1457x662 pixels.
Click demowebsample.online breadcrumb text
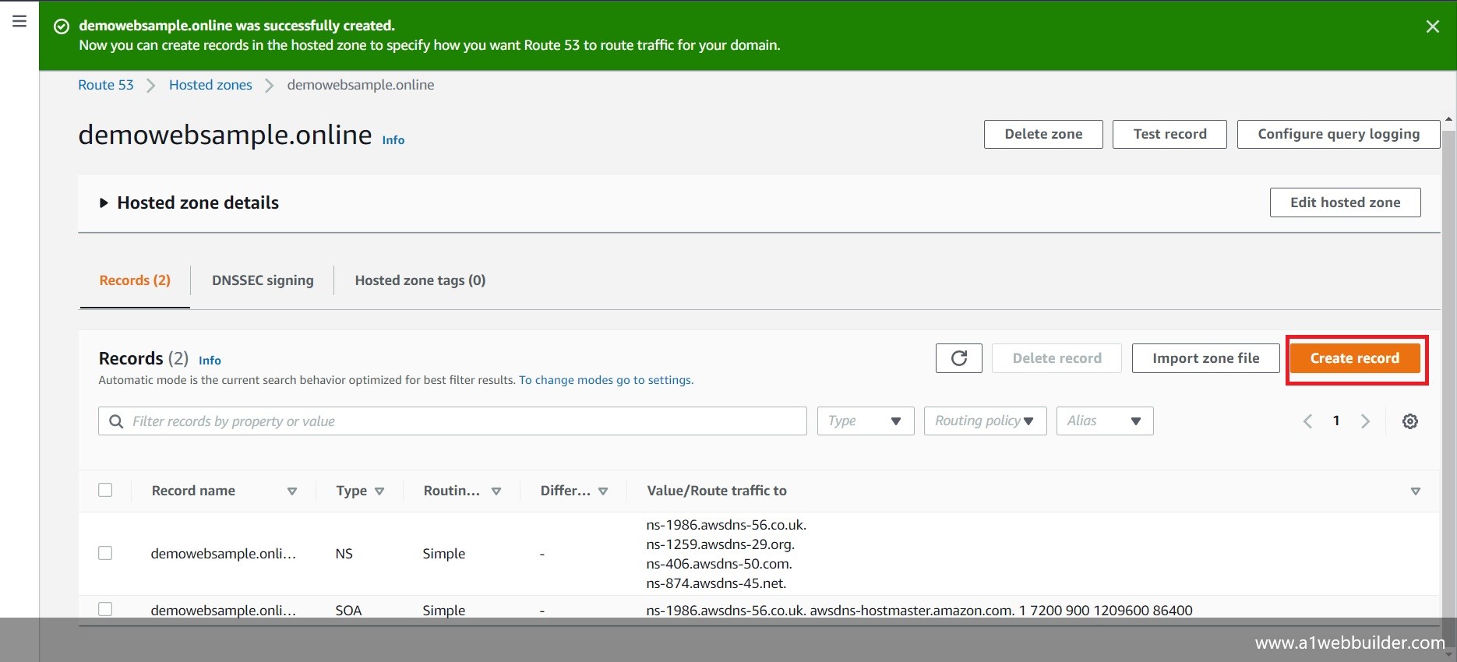point(361,85)
